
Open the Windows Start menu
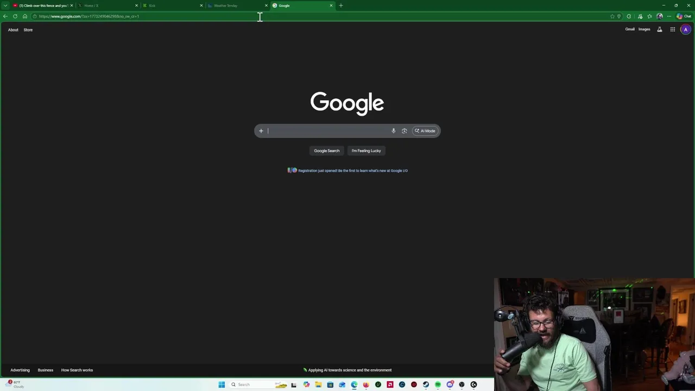tap(222, 384)
